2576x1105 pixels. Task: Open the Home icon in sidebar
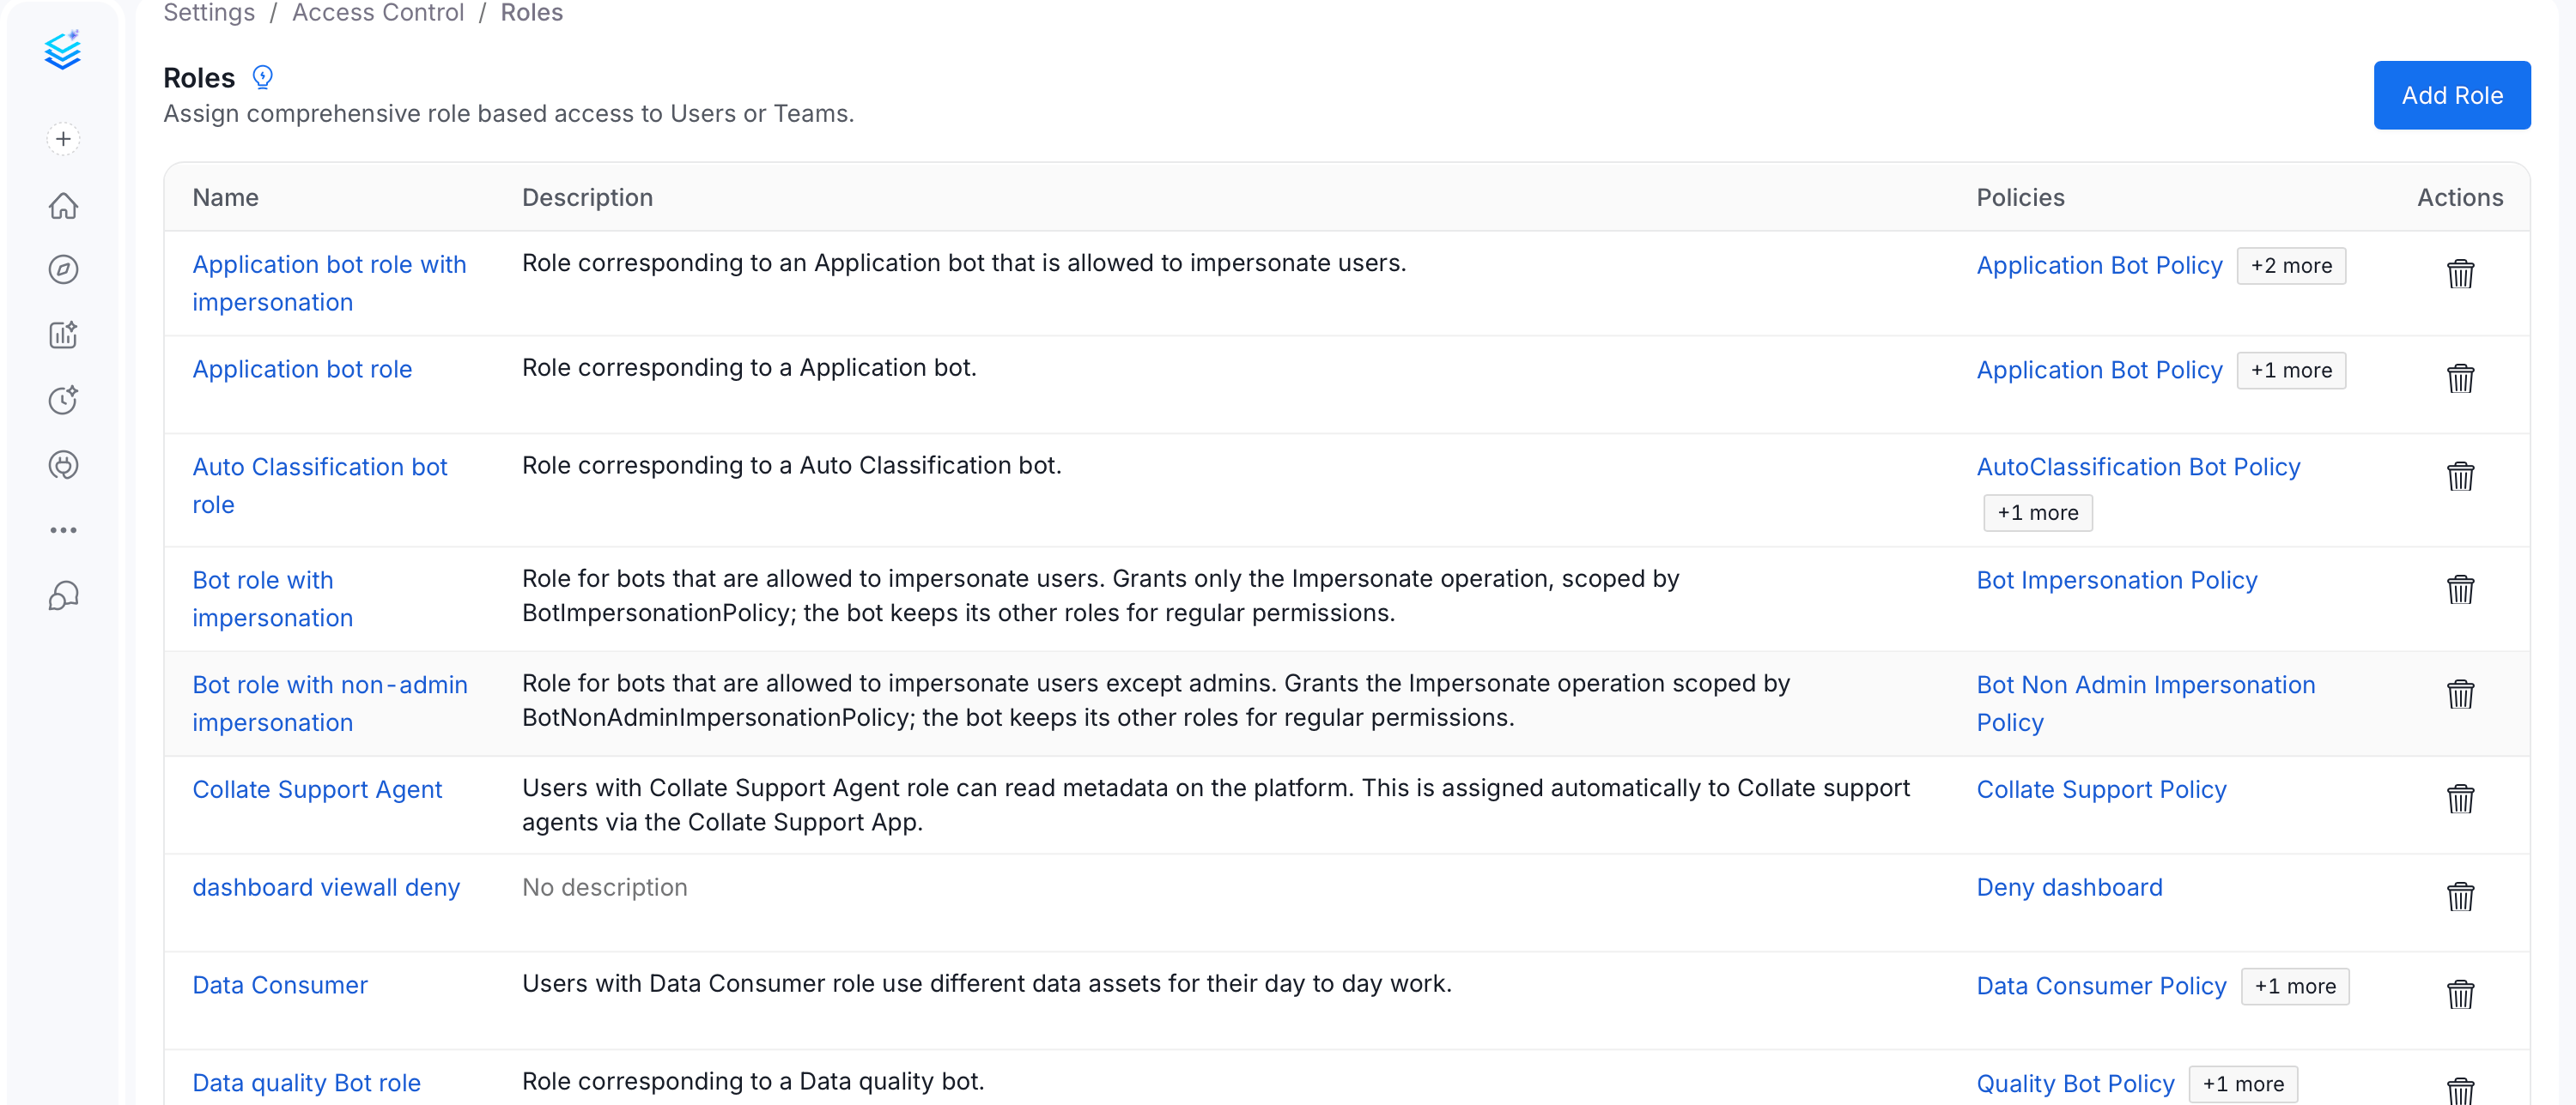(63, 206)
